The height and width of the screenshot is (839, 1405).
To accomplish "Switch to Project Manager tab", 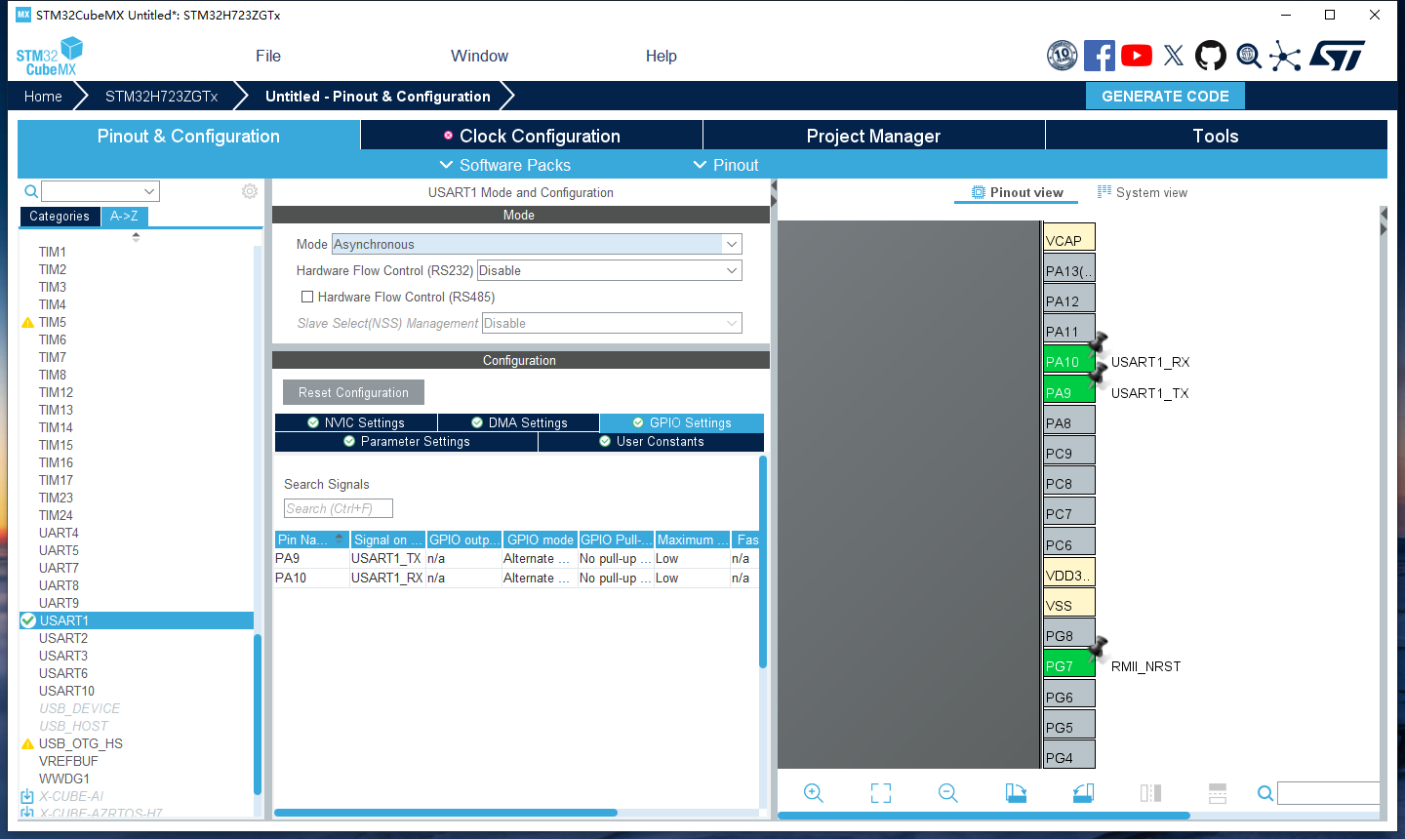I will pyautogui.click(x=873, y=136).
